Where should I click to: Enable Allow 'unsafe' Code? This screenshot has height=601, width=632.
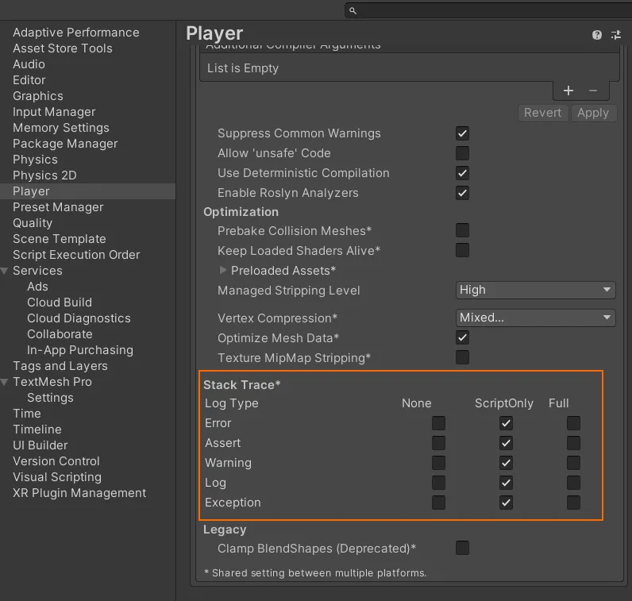(x=462, y=153)
